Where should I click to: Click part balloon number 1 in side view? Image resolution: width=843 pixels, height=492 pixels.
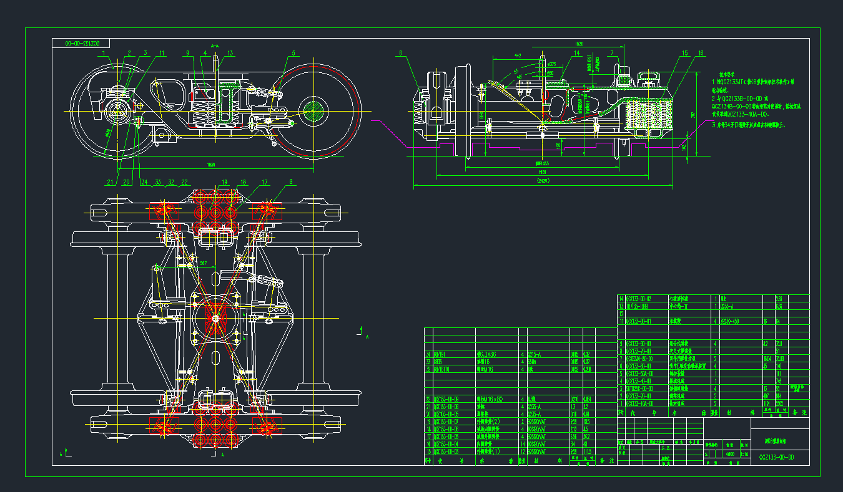pos(103,54)
